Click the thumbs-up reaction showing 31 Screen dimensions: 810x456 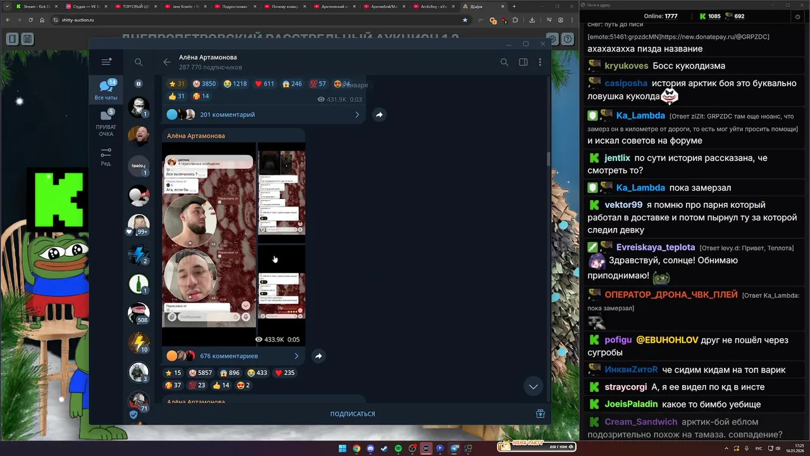177,96
